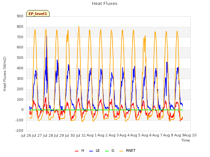Click the Aug 6 x-axis label
The width and height of the screenshot is (210, 157).
click(146, 135)
